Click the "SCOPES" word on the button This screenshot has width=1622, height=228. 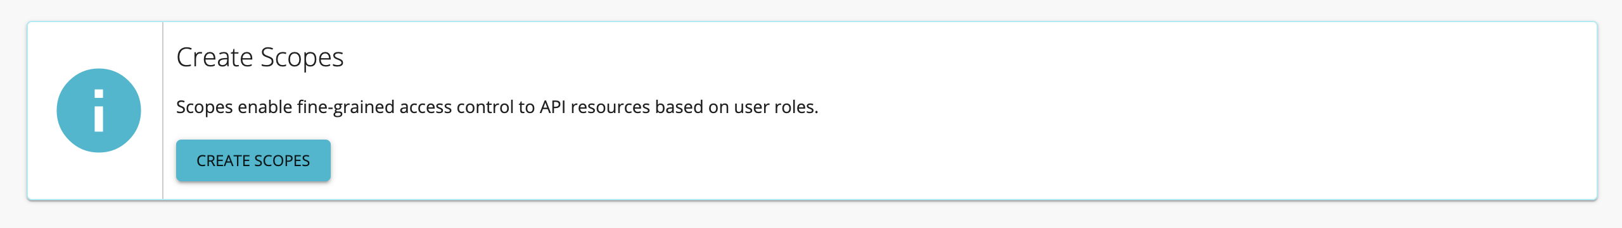282,161
